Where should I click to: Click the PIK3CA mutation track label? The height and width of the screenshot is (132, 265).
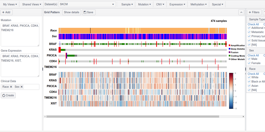52,56
